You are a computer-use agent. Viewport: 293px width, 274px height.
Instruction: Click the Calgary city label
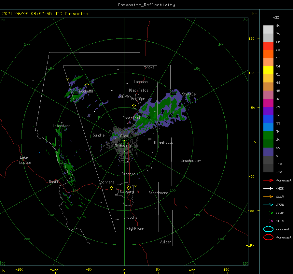click(127, 192)
